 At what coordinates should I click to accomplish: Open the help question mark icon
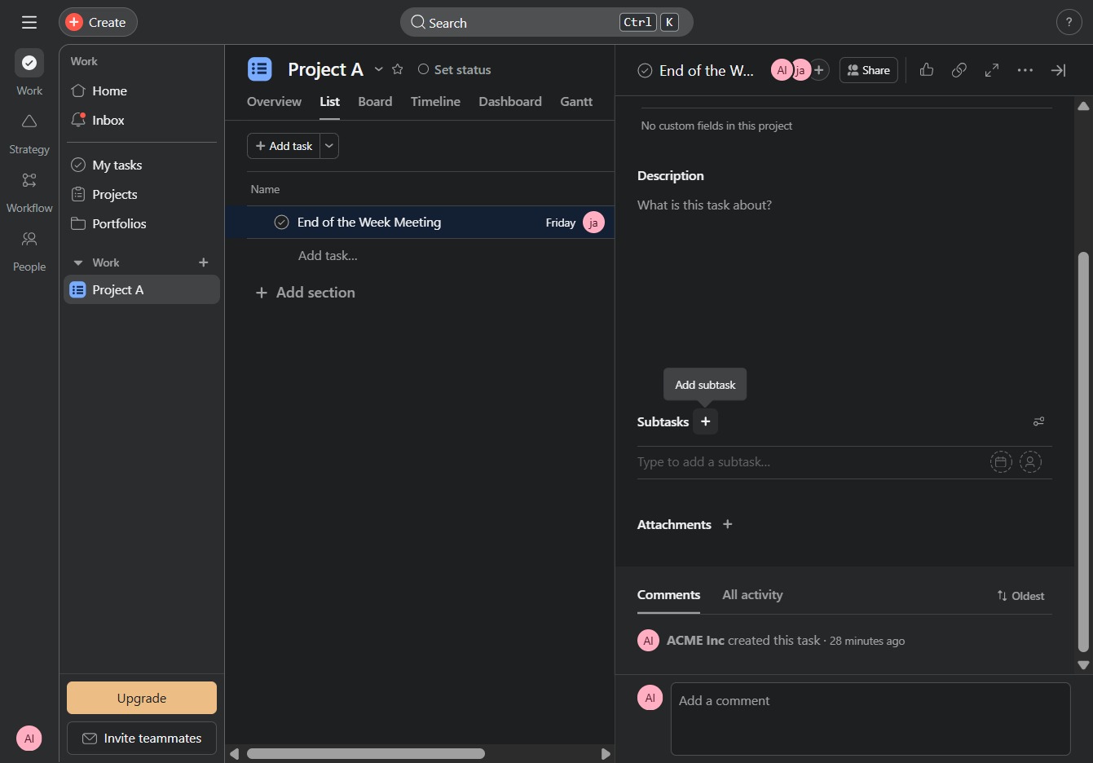(1069, 22)
